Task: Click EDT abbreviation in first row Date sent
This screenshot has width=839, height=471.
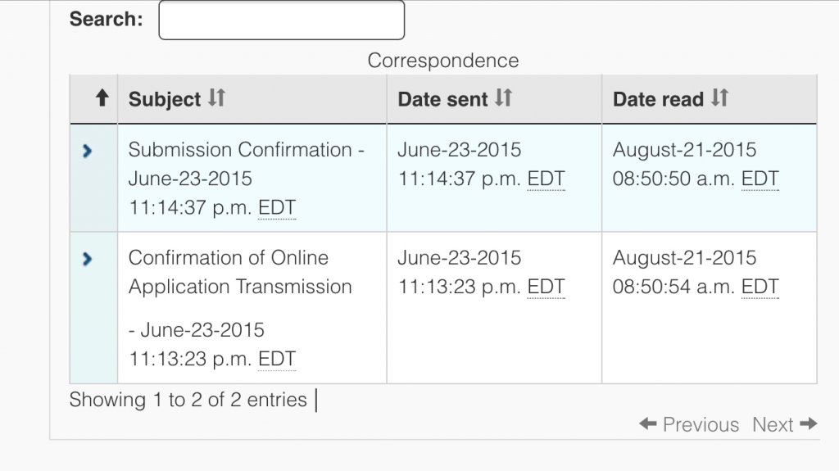Action: pyautogui.click(x=546, y=179)
